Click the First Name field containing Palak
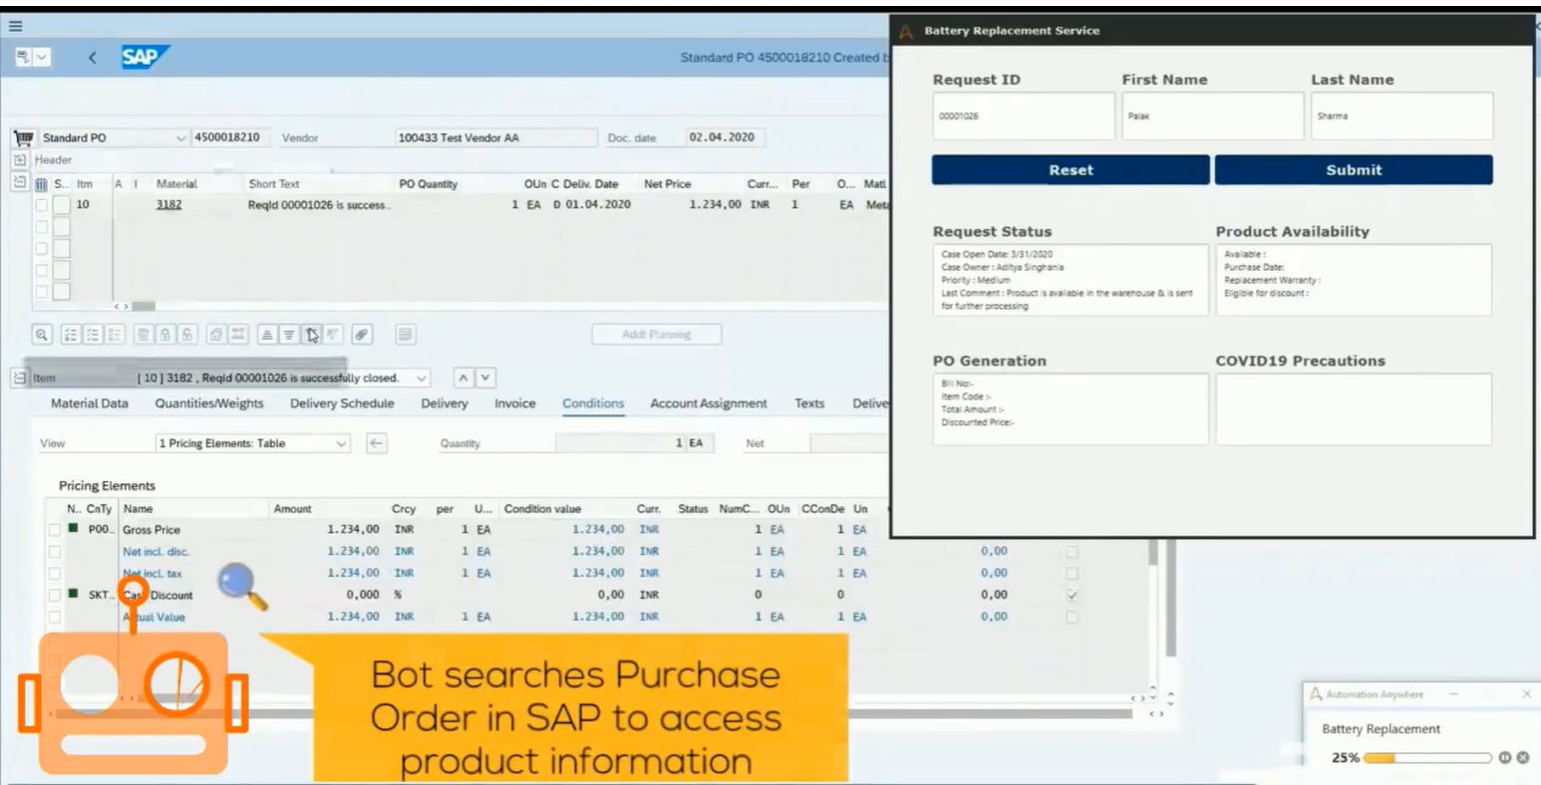Viewport: 1541px width, 785px height. point(1213,117)
